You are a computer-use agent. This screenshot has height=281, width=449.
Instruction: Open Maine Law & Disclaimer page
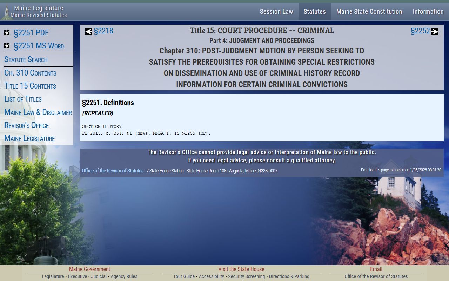click(x=38, y=112)
